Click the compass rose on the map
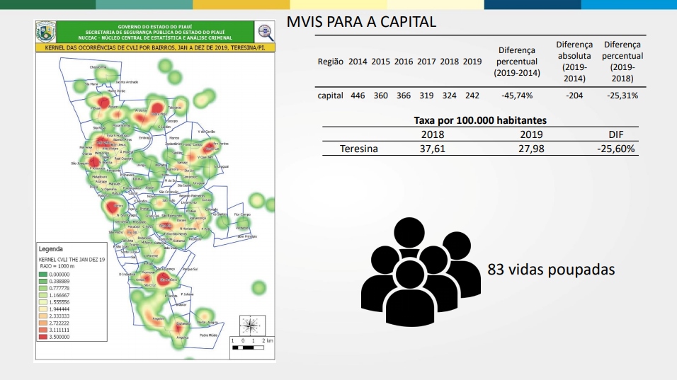Screen dimensions: 677x380 [x=252, y=326]
